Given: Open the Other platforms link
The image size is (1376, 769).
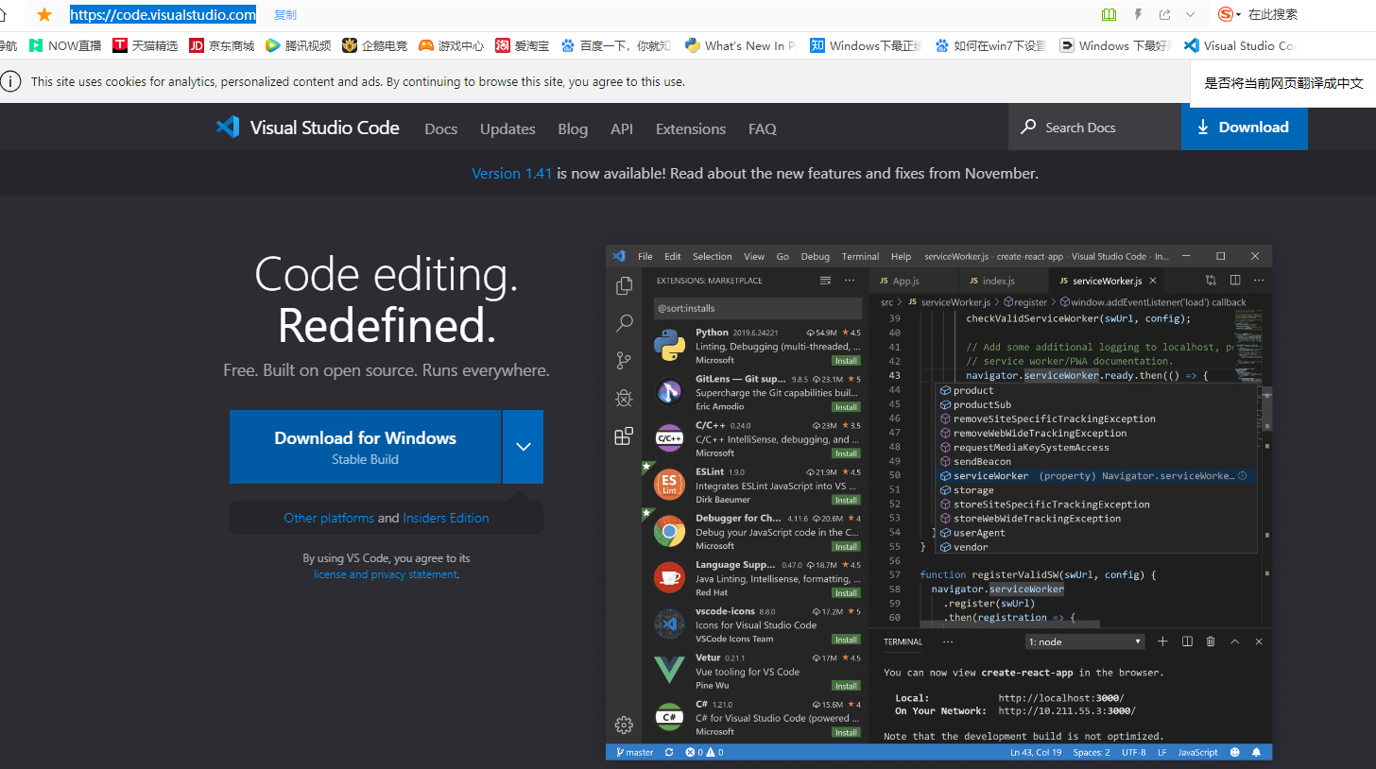Looking at the screenshot, I should click(329, 518).
